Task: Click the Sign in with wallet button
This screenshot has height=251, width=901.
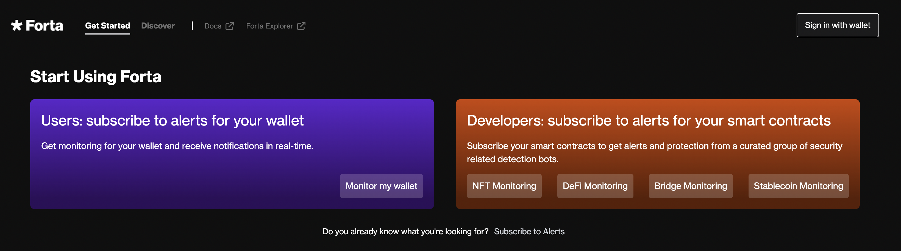Action: 837,25
